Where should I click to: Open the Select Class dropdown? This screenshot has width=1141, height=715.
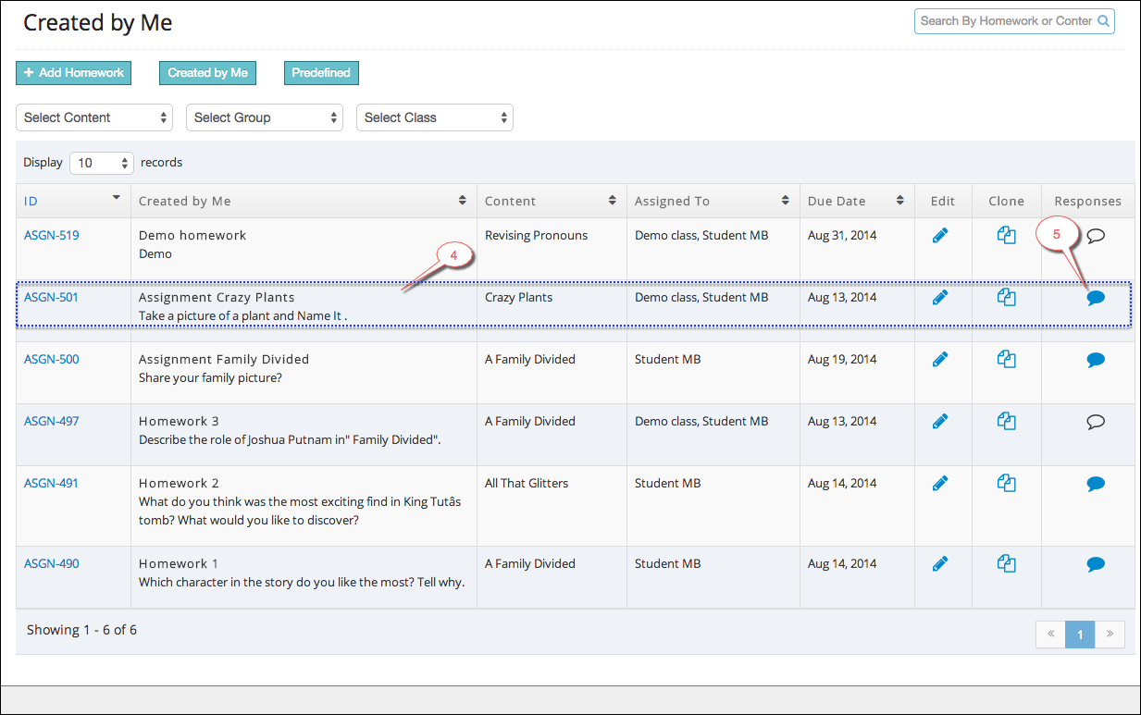coord(435,117)
